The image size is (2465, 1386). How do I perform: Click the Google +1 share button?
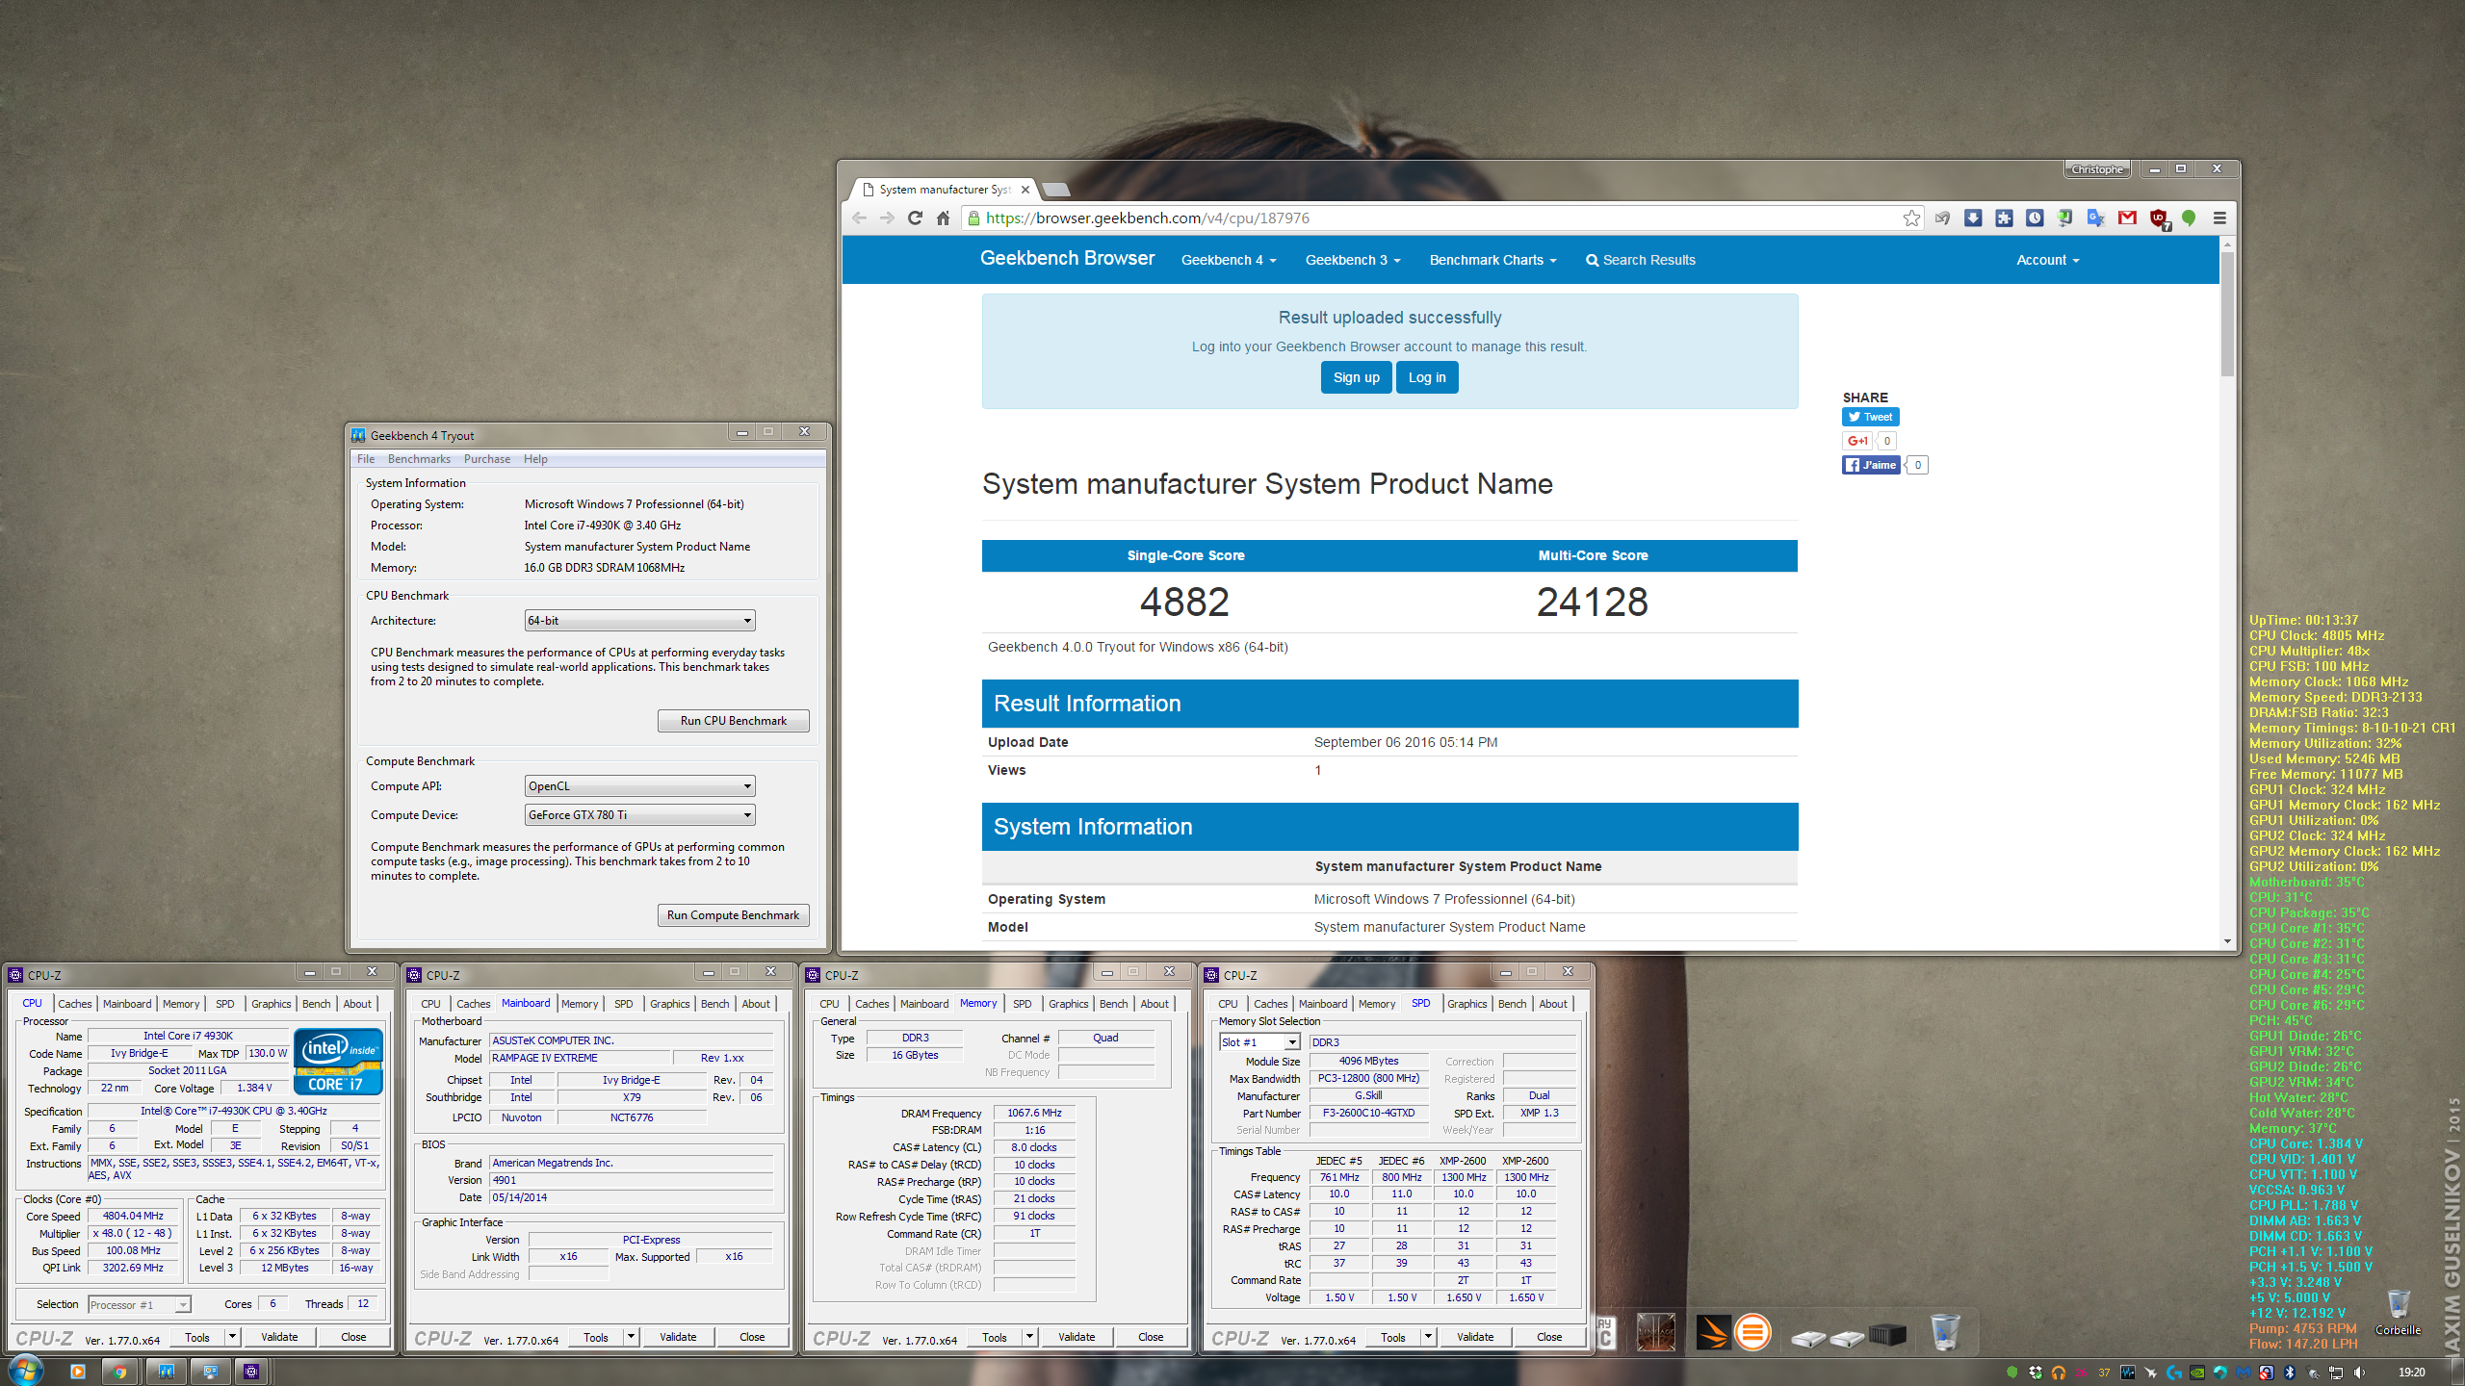tap(1857, 441)
